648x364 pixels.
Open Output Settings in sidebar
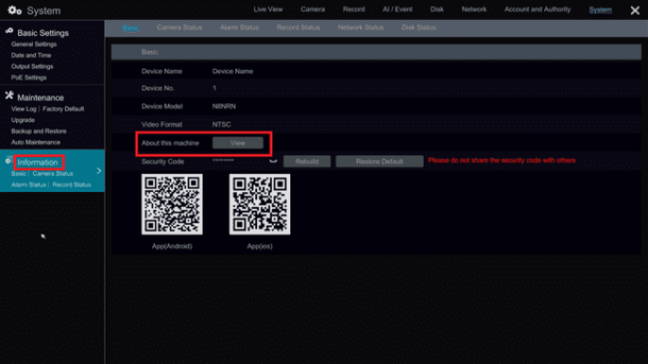[32, 67]
